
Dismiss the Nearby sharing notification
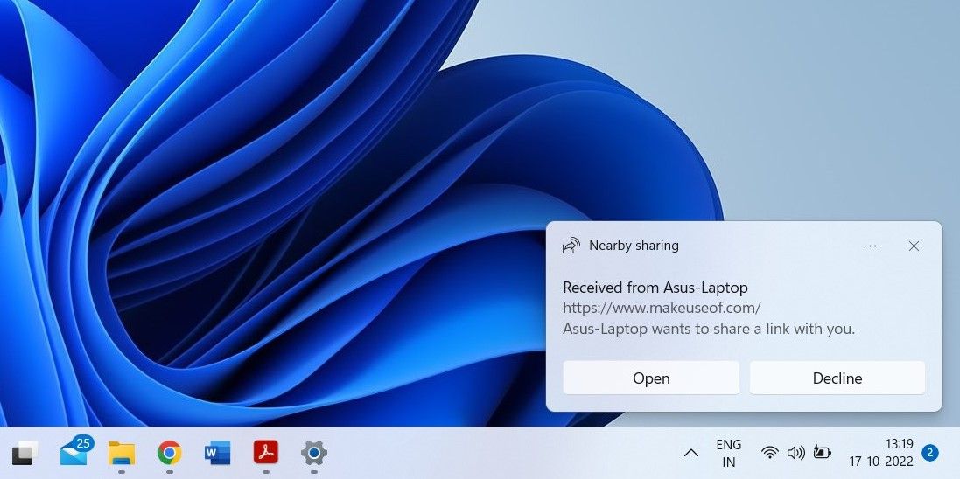click(x=914, y=246)
